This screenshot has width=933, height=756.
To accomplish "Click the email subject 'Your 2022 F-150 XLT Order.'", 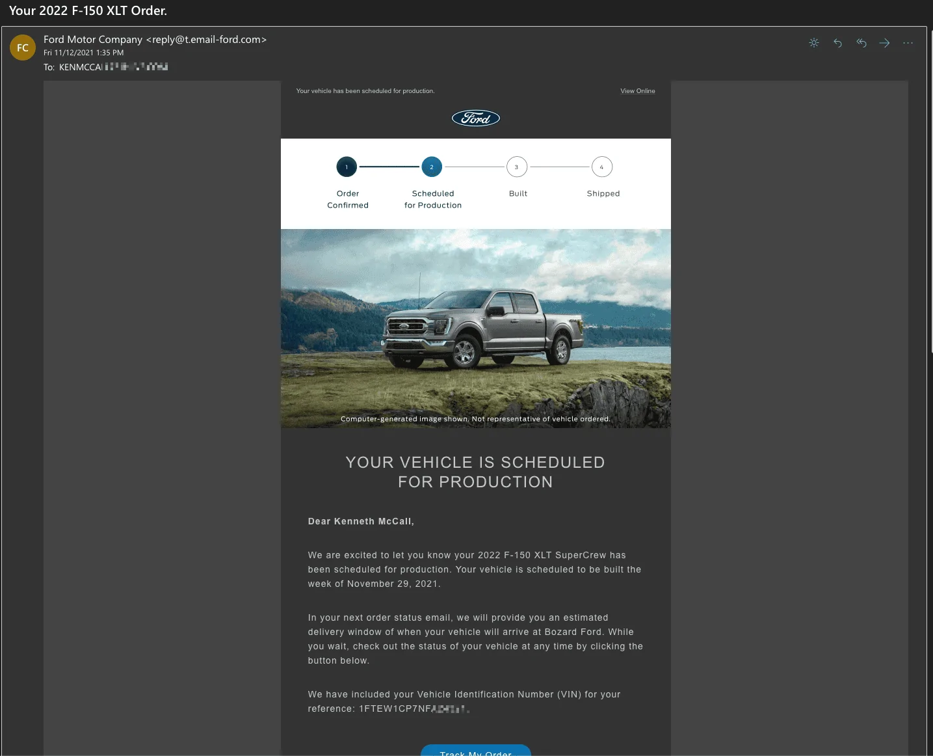I will pyautogui.click(x=88, y=10).
